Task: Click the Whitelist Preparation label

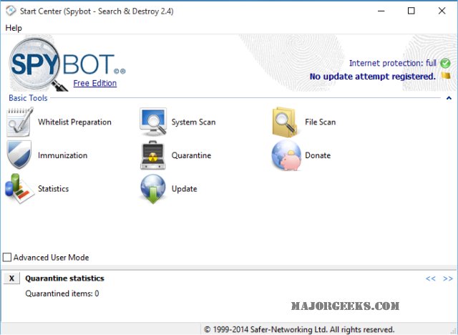Action: 74,122
